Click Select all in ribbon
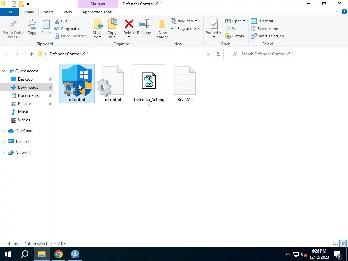This screenshot has width=348, height=261. coord(262,21)
